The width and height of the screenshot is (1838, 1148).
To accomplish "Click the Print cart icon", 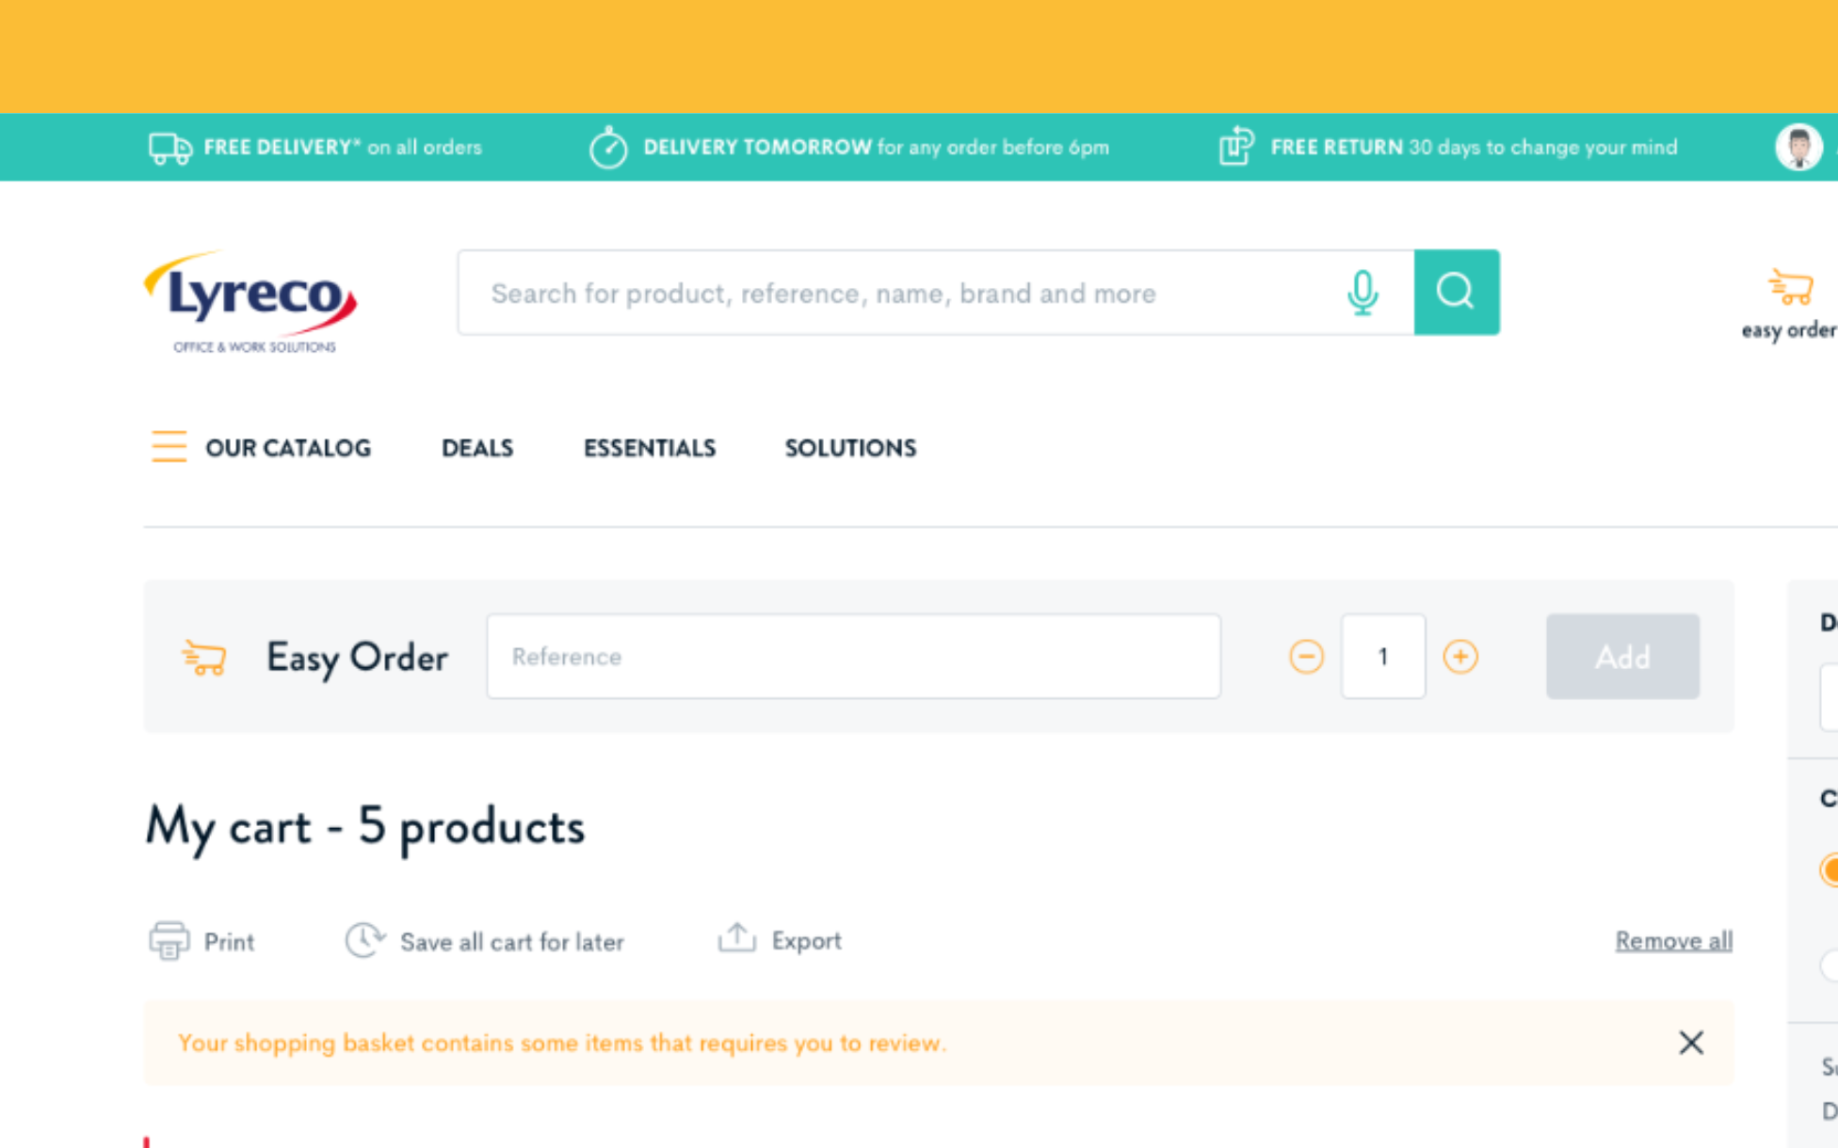I will pyautogui.click(x=169, y=940).
